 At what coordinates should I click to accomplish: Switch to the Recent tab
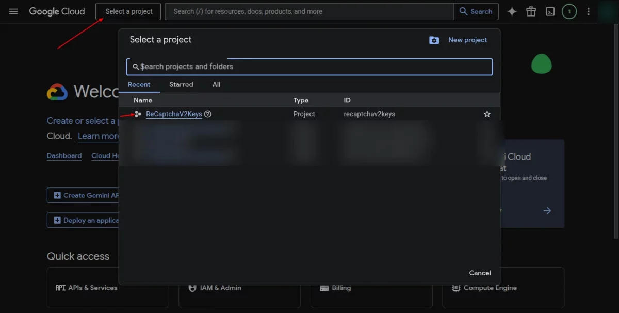(139, 84)
